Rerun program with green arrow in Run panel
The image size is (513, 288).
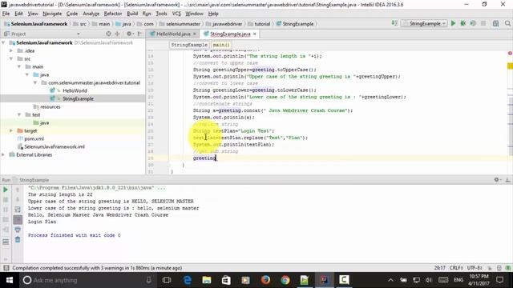[6, 190]
